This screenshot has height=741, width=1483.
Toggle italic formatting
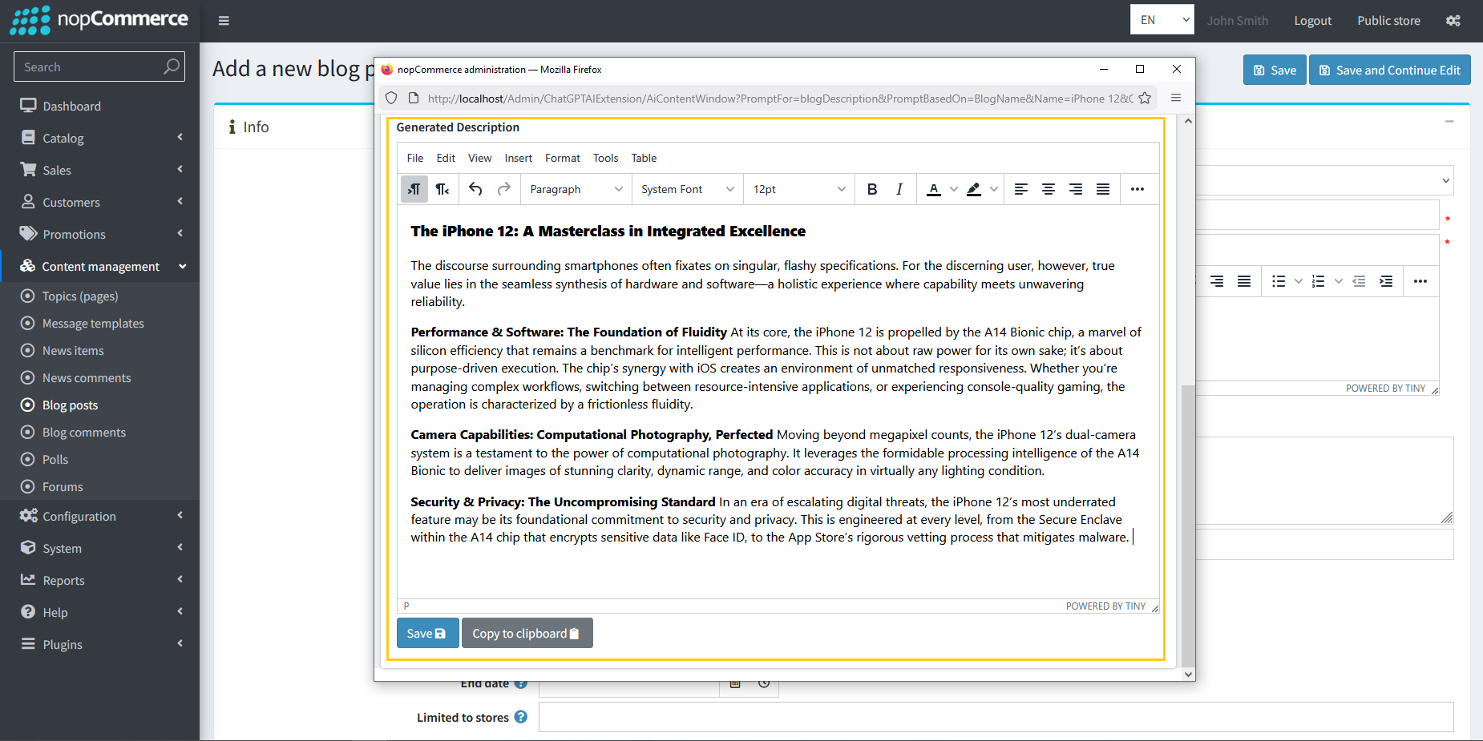point(899,189)
